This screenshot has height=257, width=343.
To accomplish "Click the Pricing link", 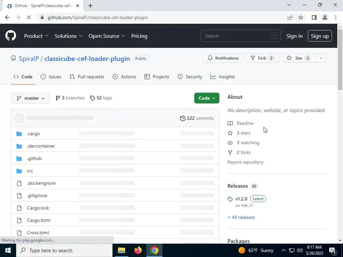I will click(x=139, y=36).
